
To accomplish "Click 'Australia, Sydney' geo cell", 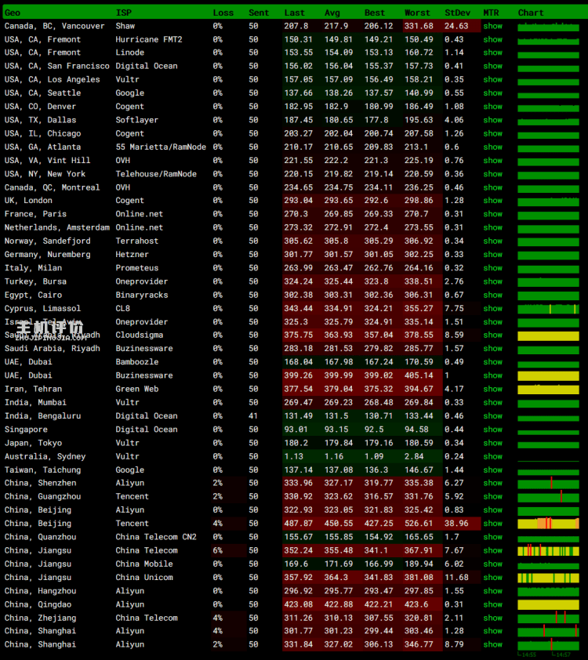I will pos(45,456).
